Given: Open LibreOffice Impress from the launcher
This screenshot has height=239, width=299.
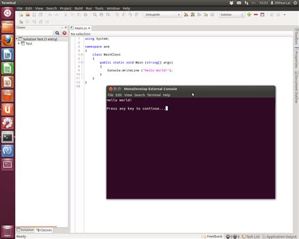Looking at the screenshot, I should (x=8, y=82).
